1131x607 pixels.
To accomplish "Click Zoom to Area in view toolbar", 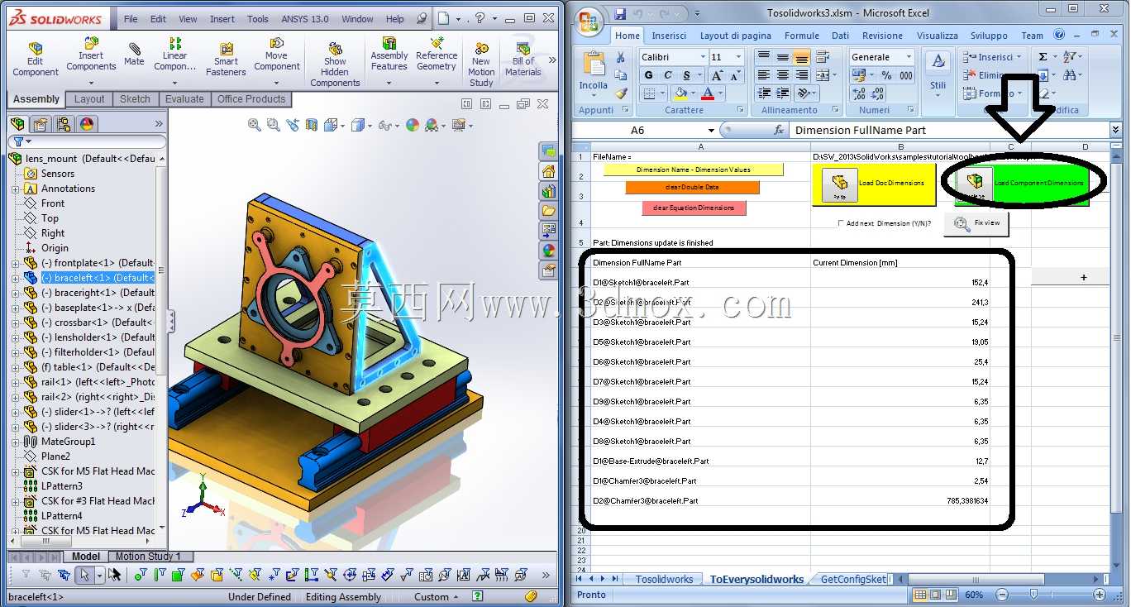I will [274, 125].
